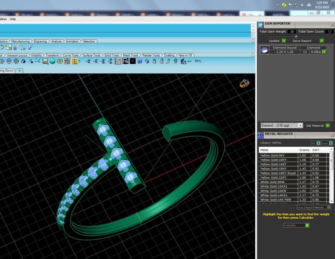
Task: Click the curve picture icon in upper toolbar
Action: 9,47
